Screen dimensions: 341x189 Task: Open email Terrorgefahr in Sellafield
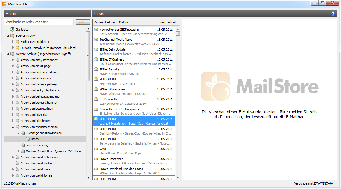click(134, 141)
